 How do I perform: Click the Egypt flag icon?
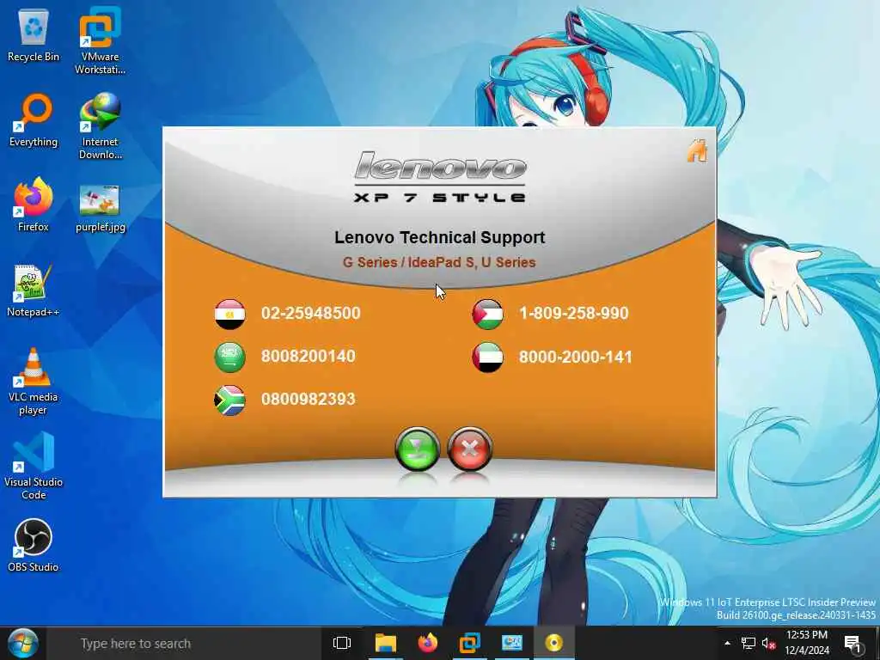click(230, 314)
